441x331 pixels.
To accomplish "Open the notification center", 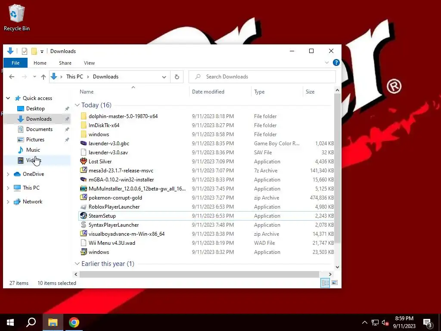I will tap(428, 323).
